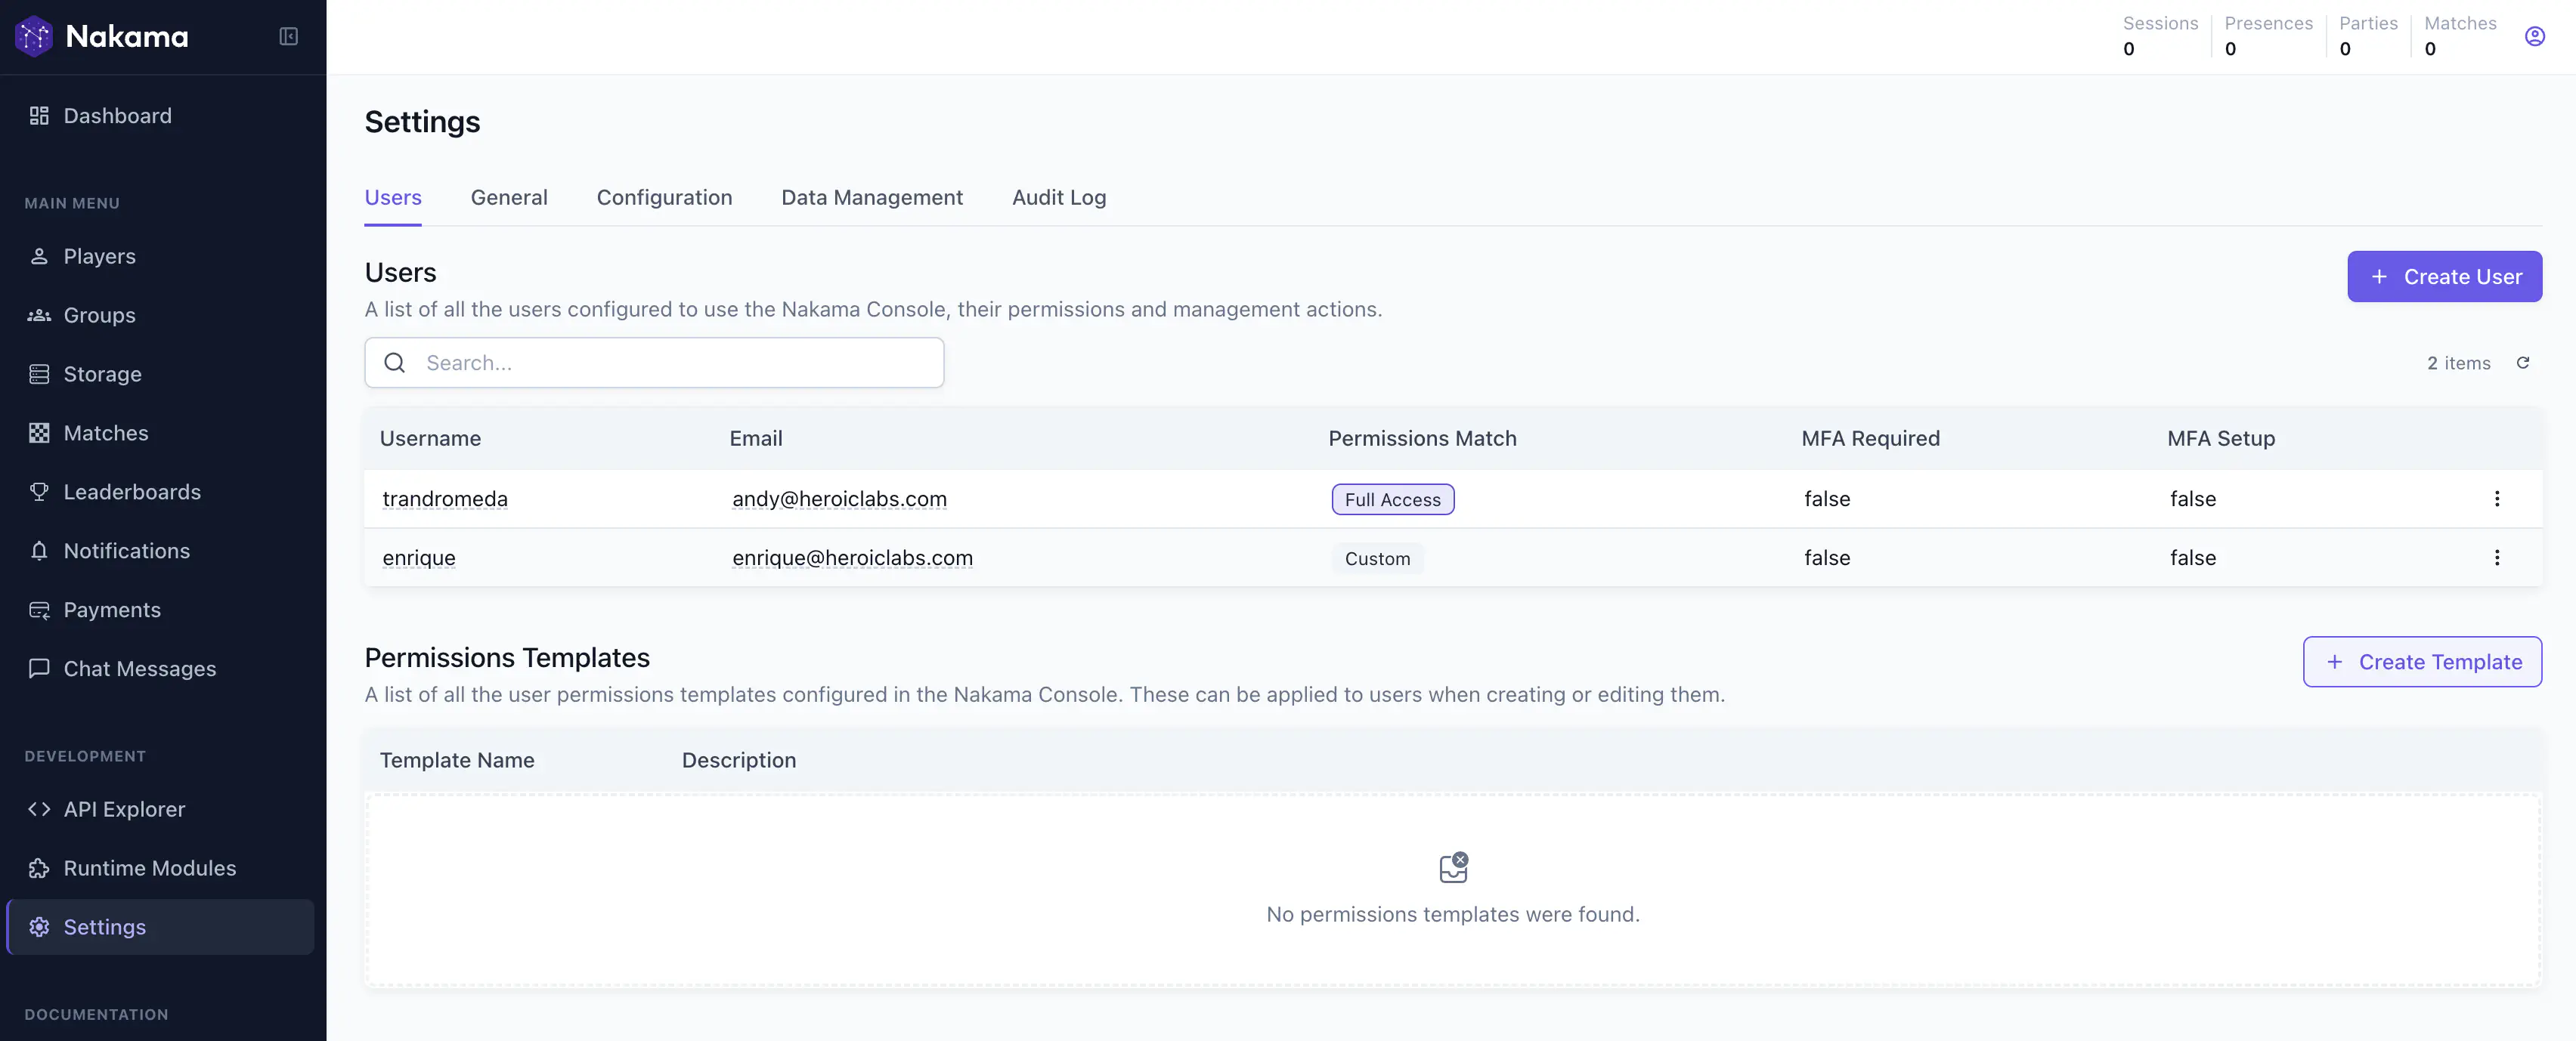
Task: Click the Full Access permission badge
Action: [1392, 499]
